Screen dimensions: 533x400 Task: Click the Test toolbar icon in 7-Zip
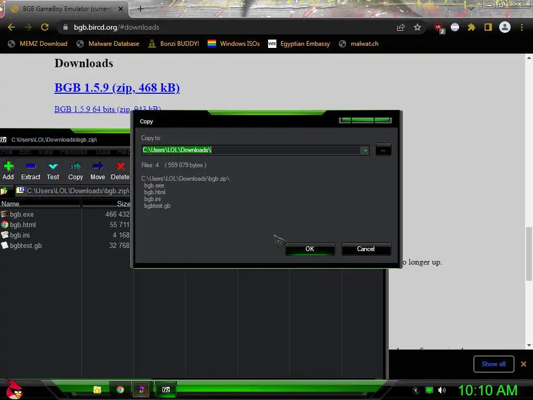[53, 170]
